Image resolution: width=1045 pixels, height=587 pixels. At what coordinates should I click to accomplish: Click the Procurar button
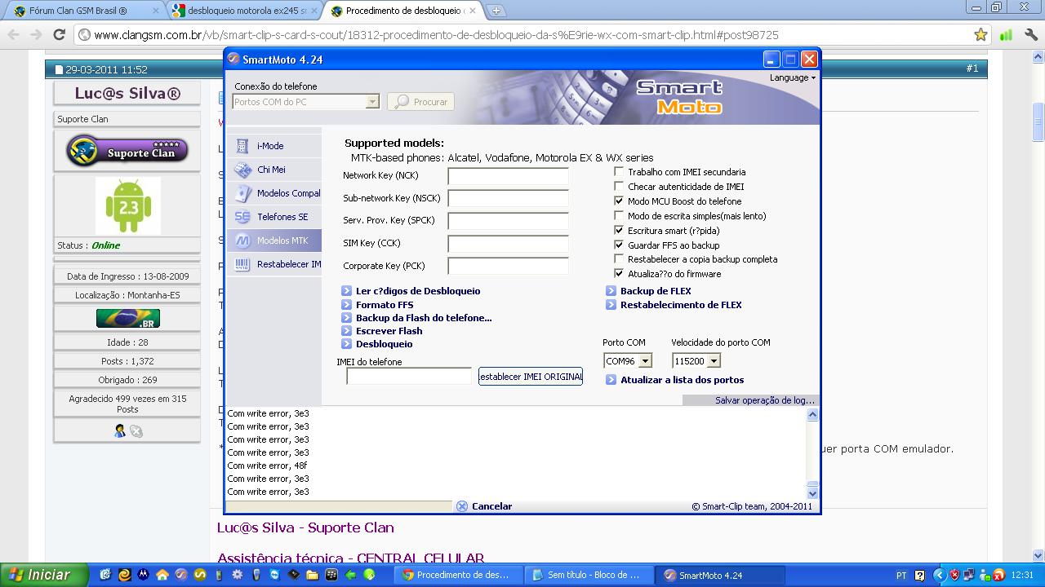pos(420,102)
